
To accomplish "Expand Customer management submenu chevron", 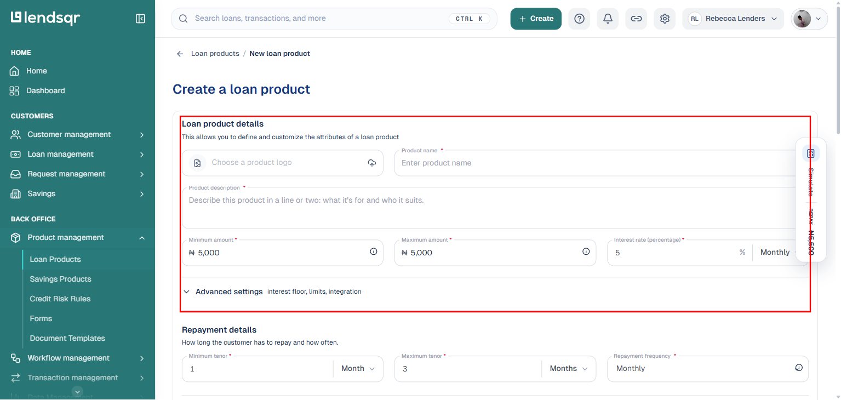I will 142,135.
